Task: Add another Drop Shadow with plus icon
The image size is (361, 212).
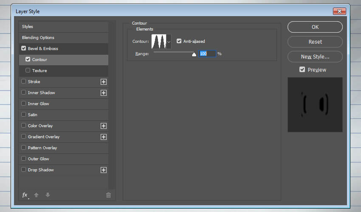Action: pyautogui.click(x=104, y=170)
